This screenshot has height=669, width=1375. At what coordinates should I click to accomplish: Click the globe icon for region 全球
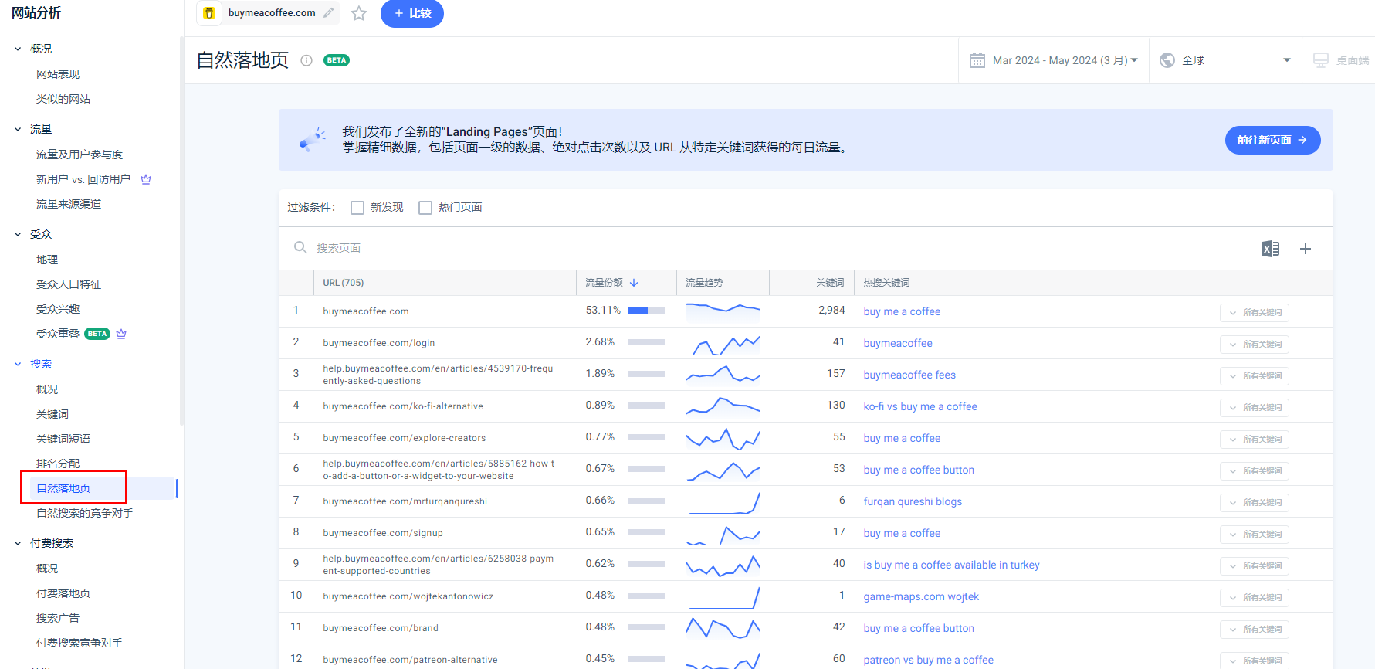pyautogui.click(x=1167, y=60)
